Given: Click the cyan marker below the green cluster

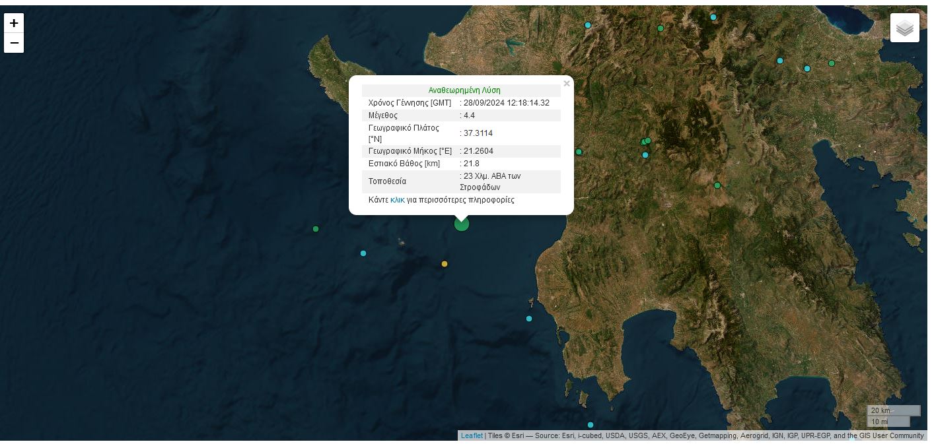Looking at the screenshot, I should point(645,155).
